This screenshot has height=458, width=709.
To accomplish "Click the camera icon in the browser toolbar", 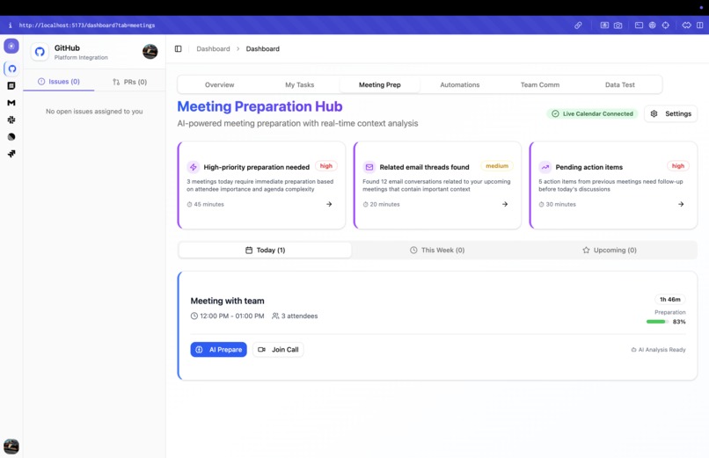I will pos(618,25).
